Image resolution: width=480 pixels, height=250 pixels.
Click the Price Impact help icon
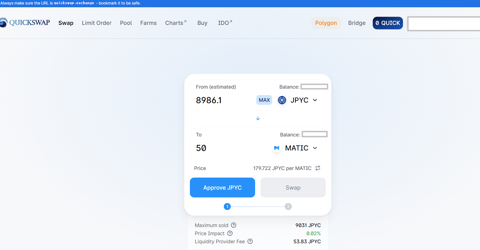(230, 233)
